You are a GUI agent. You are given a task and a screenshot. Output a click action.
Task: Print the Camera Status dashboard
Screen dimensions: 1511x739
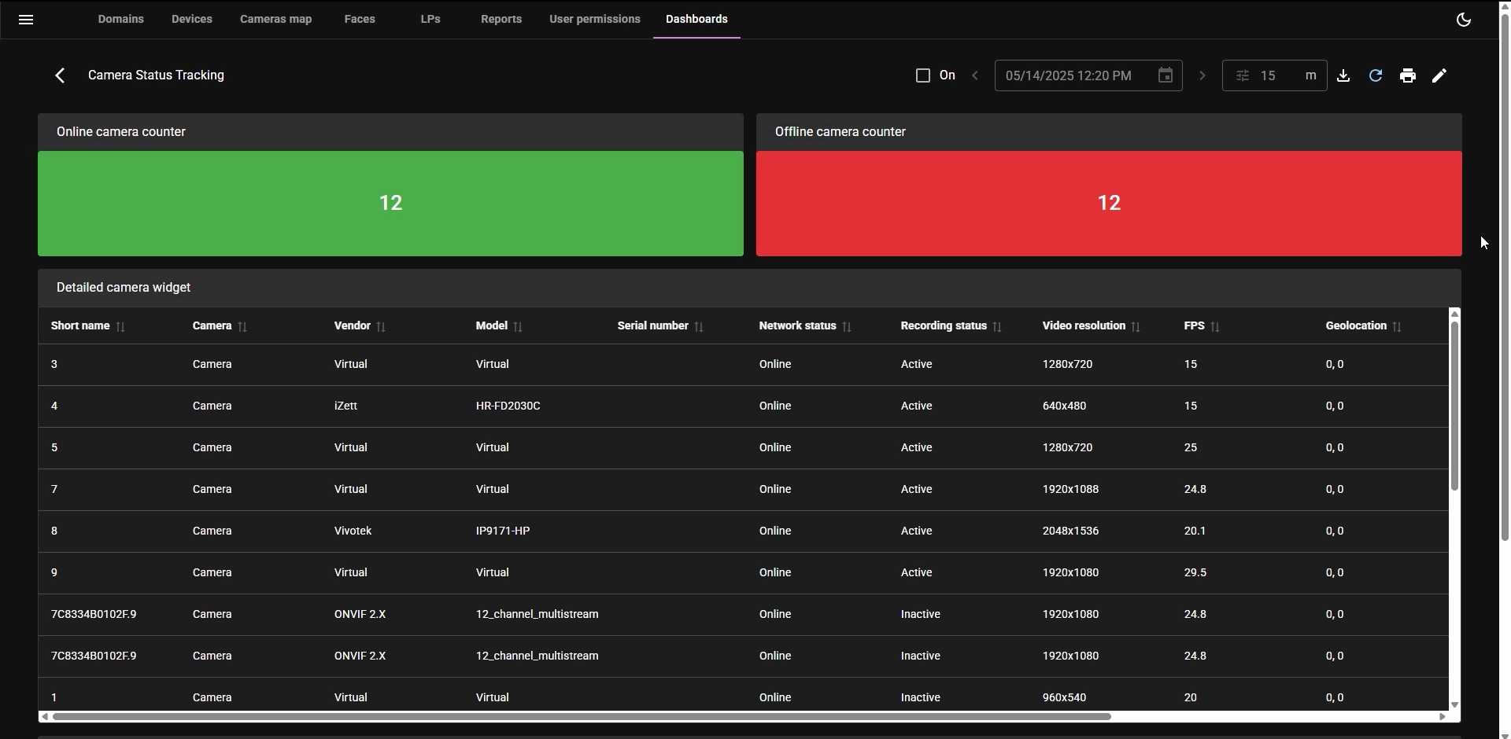(1408, 75)
